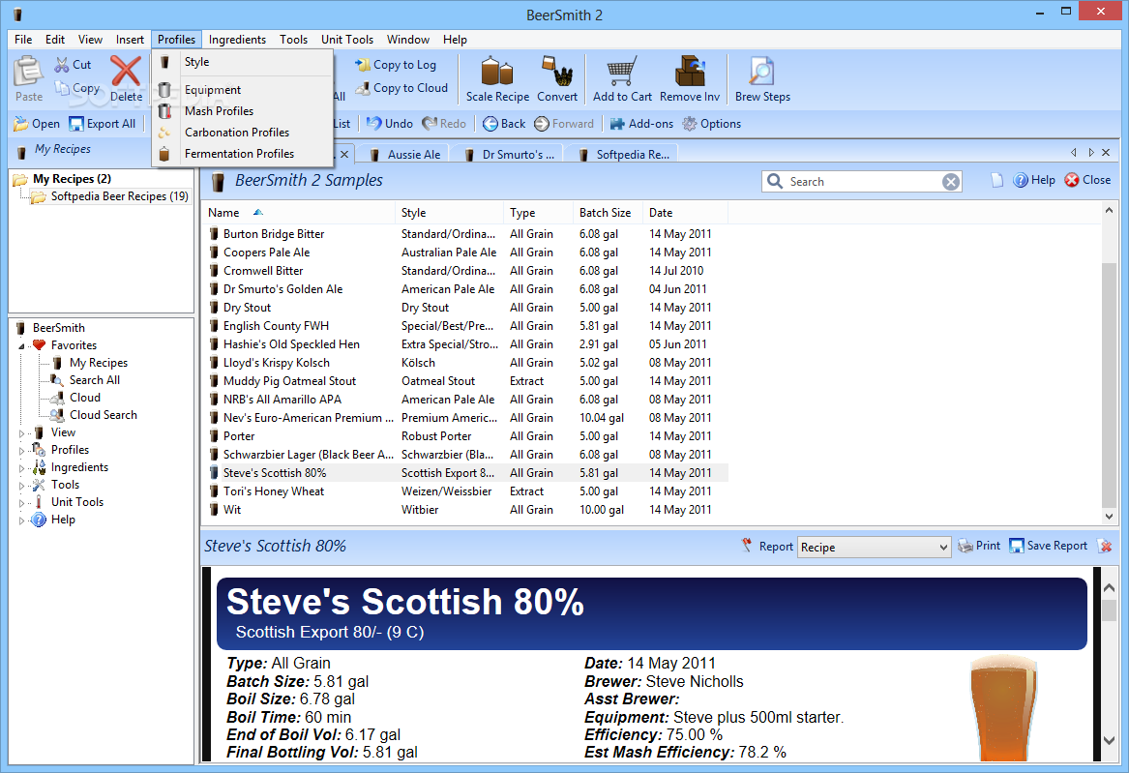Select the Muddy Pig Oatmeal Stout recipe
The height and width of the screenshot is (773, 1129).
pos(465,381)
